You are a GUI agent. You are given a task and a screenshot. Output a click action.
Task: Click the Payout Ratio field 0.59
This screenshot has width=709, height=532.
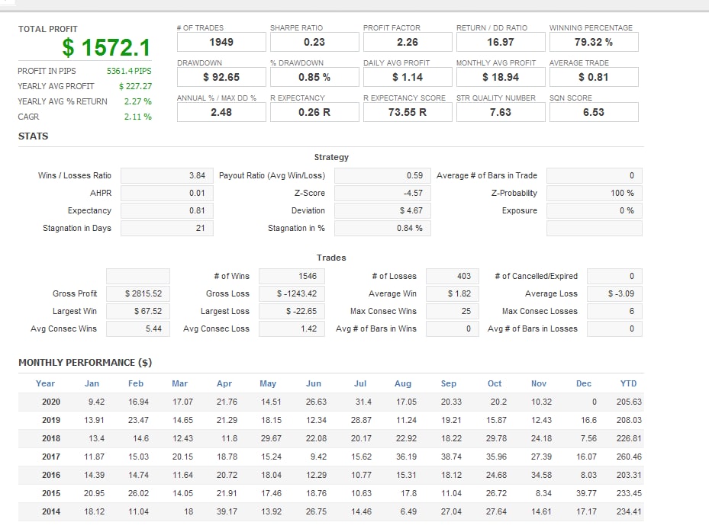pos(382,175)
